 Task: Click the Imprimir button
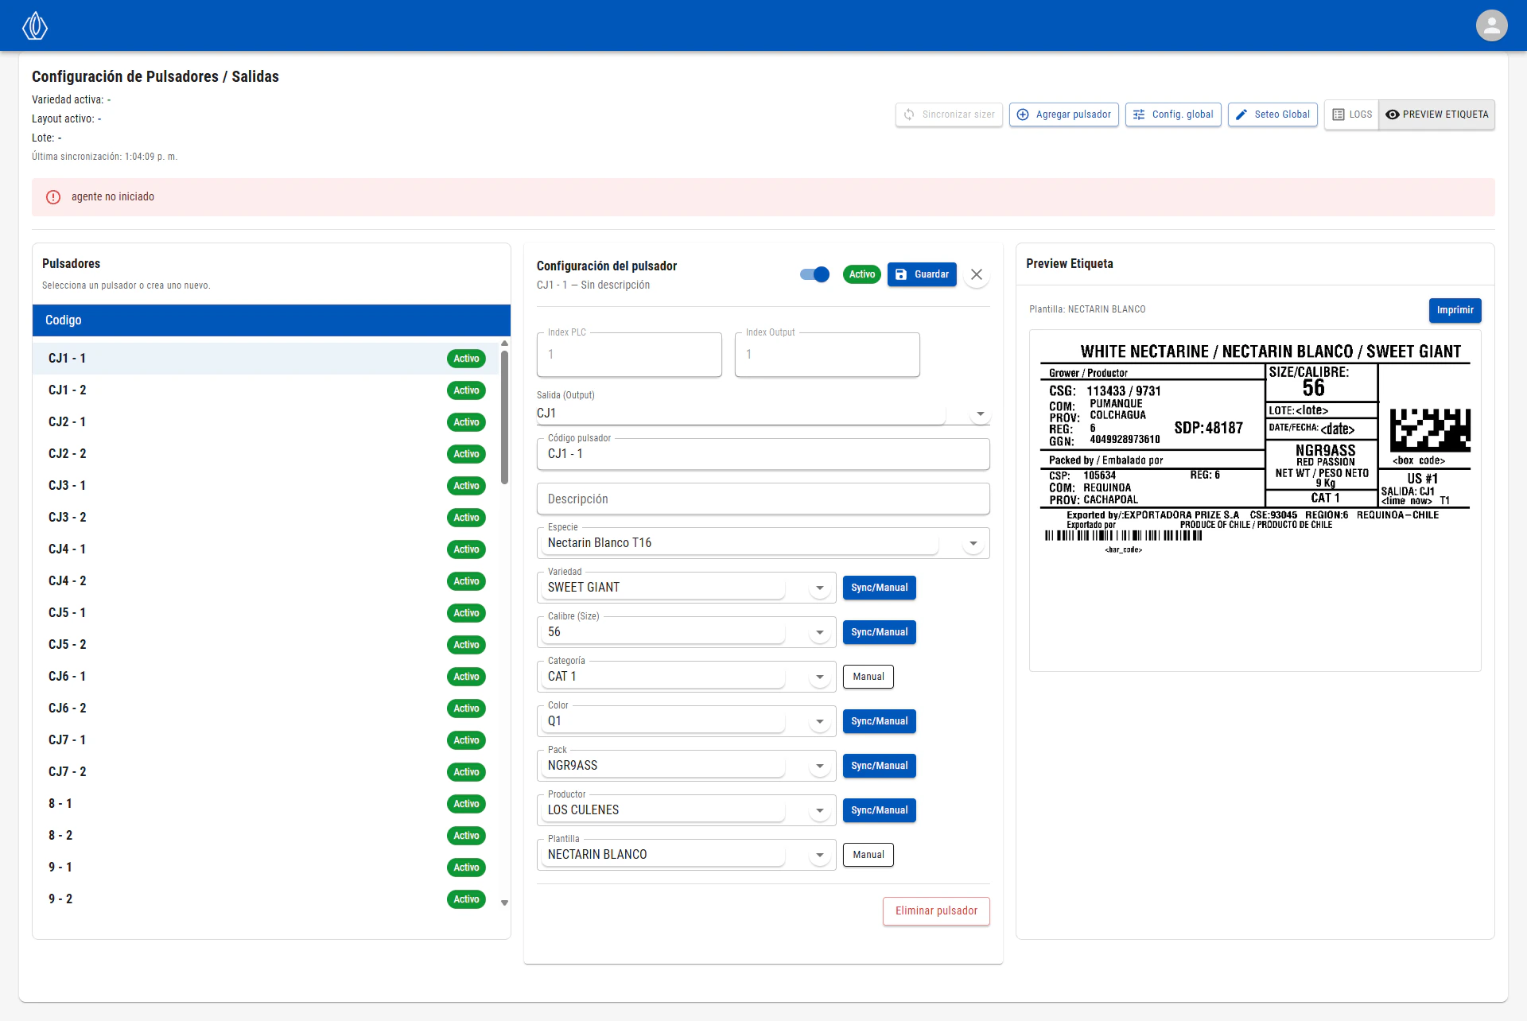click(1455, 310)
